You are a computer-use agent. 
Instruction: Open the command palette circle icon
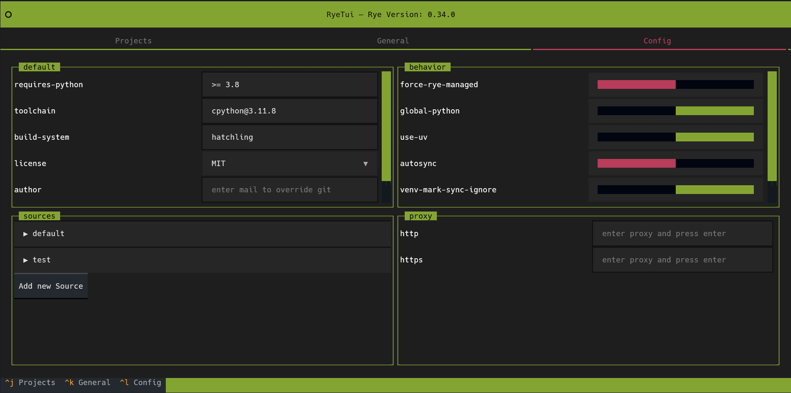coord(8,15)
